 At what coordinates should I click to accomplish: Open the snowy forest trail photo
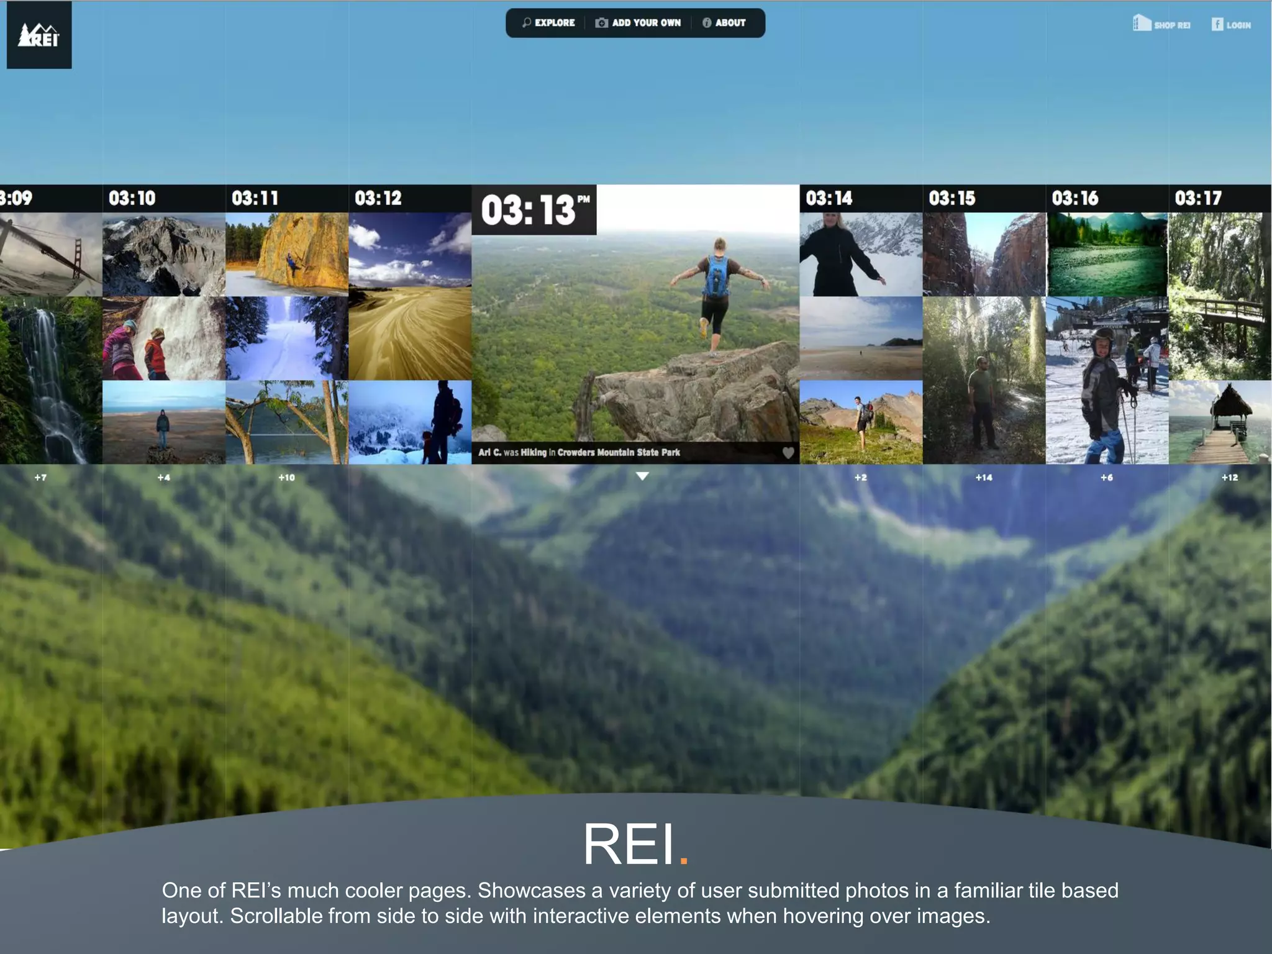287,338
